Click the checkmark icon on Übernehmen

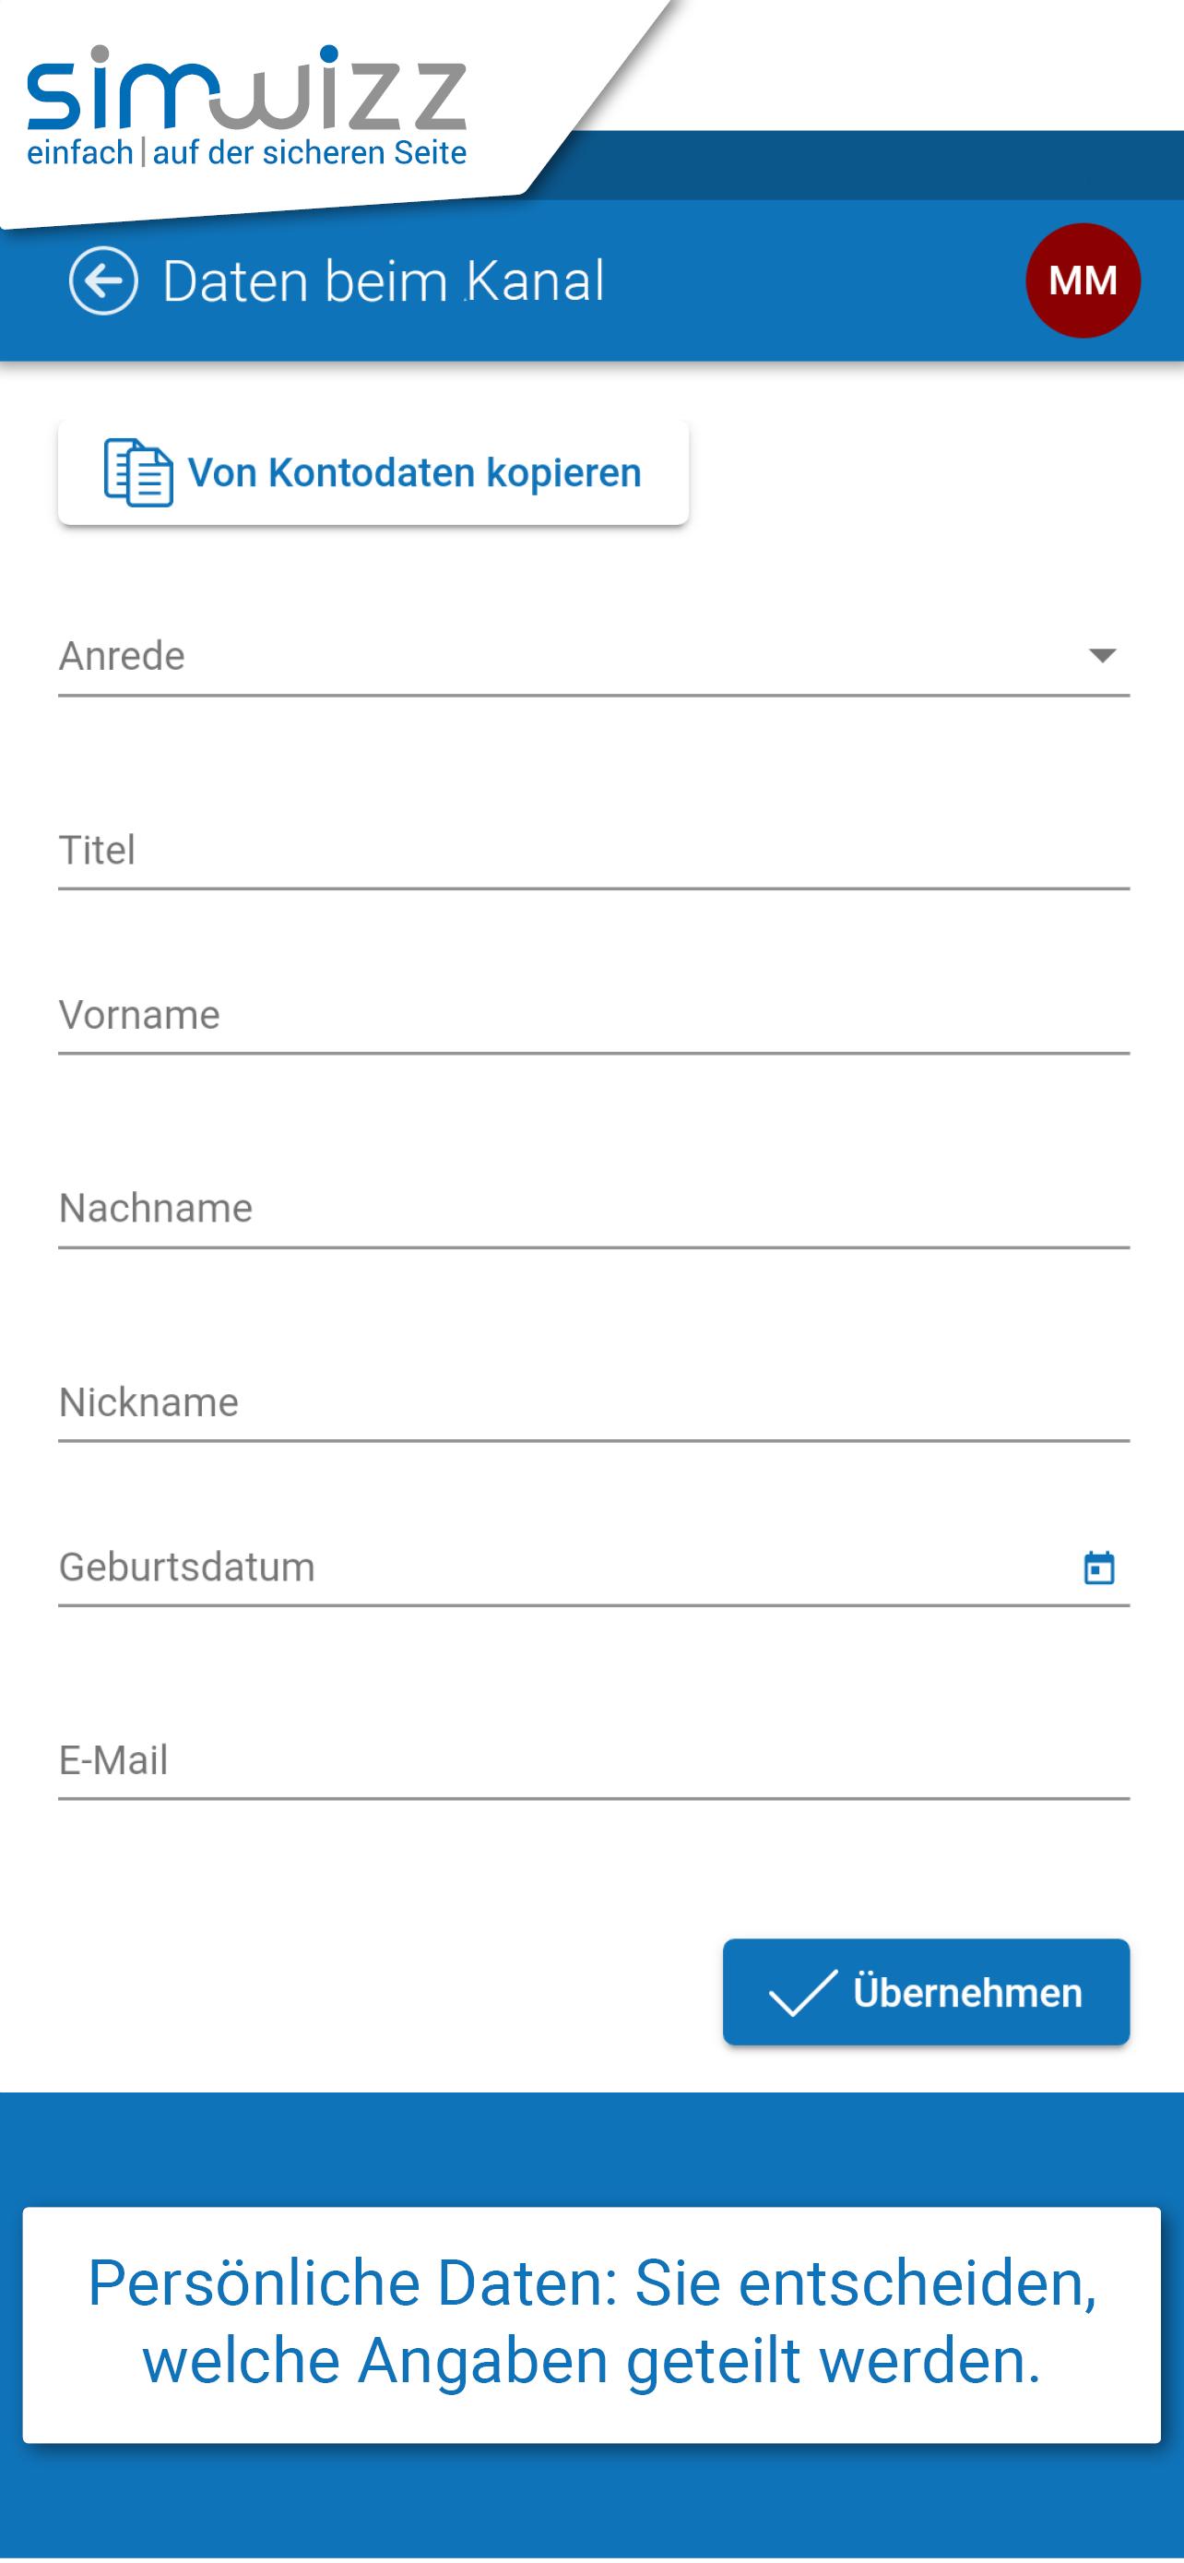[x=803, y=1993]
